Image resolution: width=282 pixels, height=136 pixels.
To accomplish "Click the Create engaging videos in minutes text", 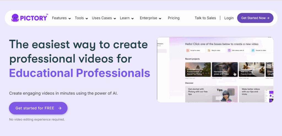I will [63, 93].
